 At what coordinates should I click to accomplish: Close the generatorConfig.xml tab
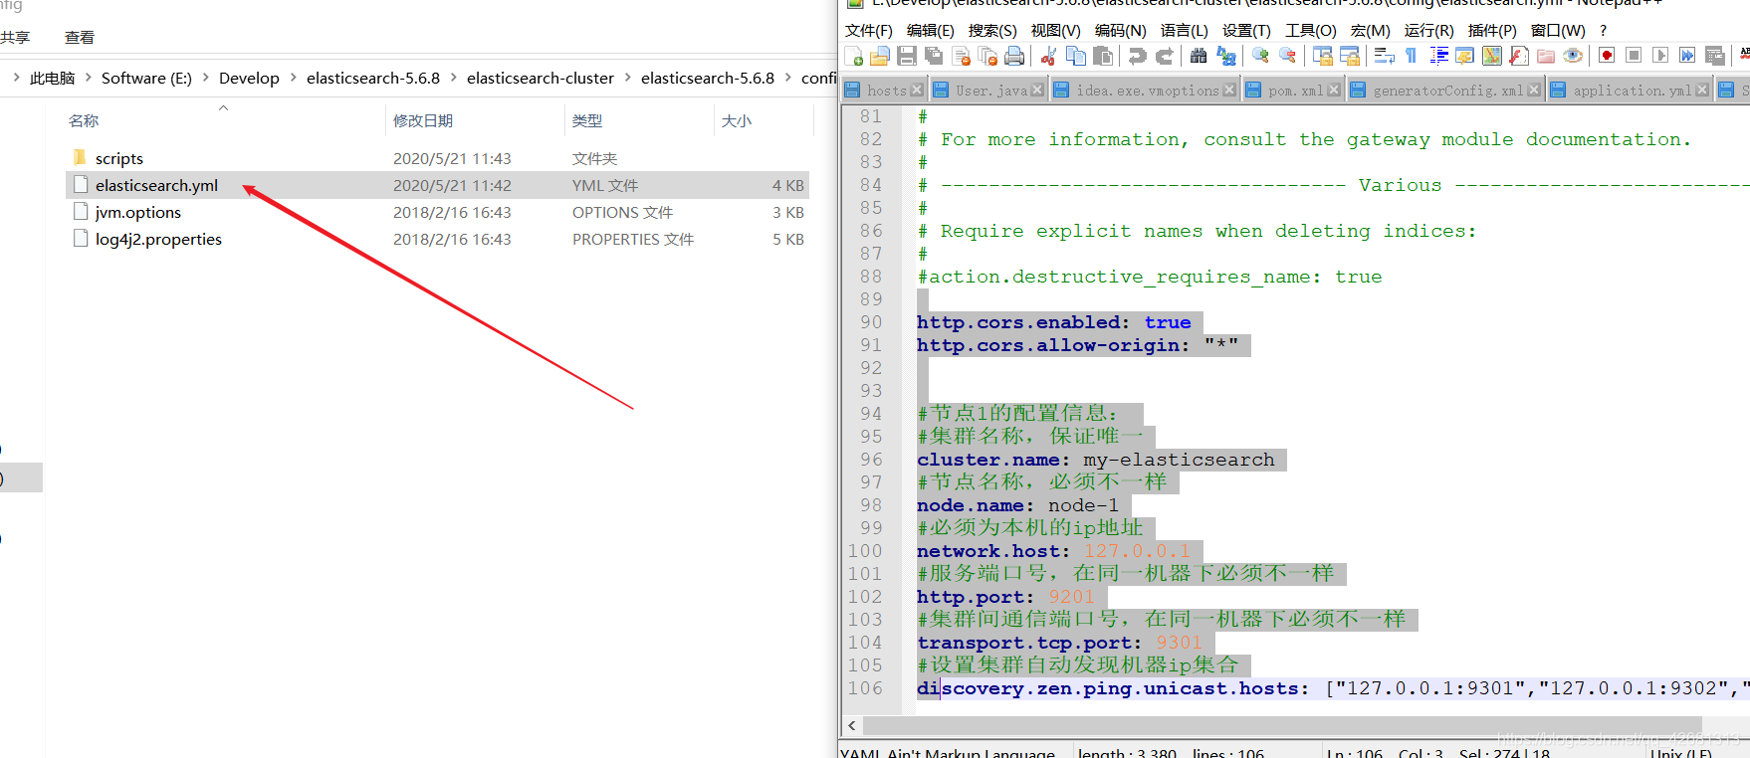click(1534, 90)
